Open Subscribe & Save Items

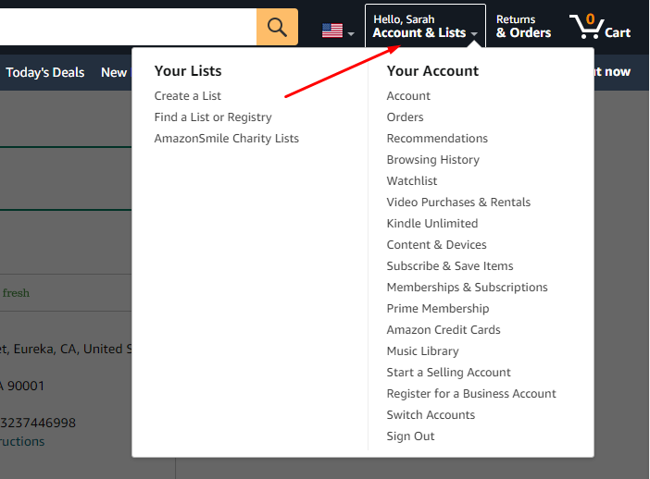coord(450,265)
